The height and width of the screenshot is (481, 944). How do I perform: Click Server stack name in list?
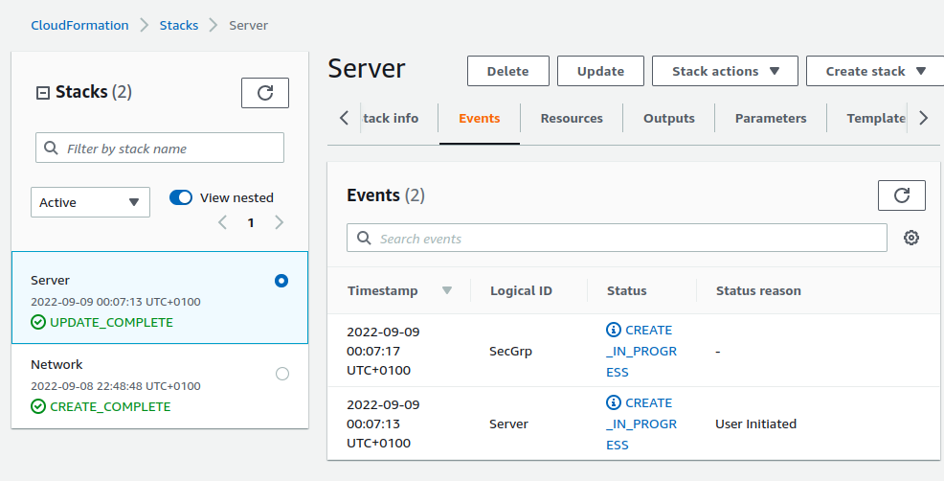[x=50, y=280]
